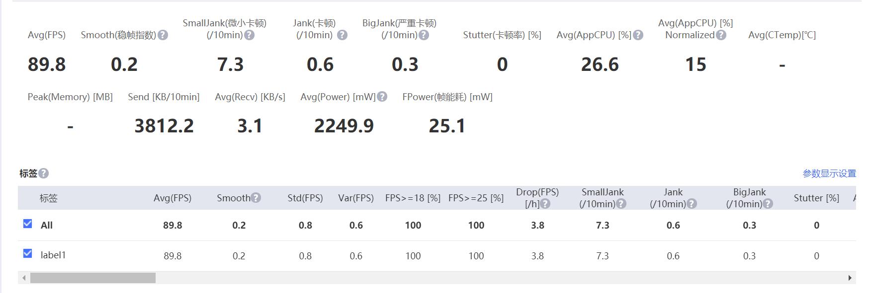Uncheck the All row checkbox
Viewport: 872px width, 293px height.
(x=27, y=225)
